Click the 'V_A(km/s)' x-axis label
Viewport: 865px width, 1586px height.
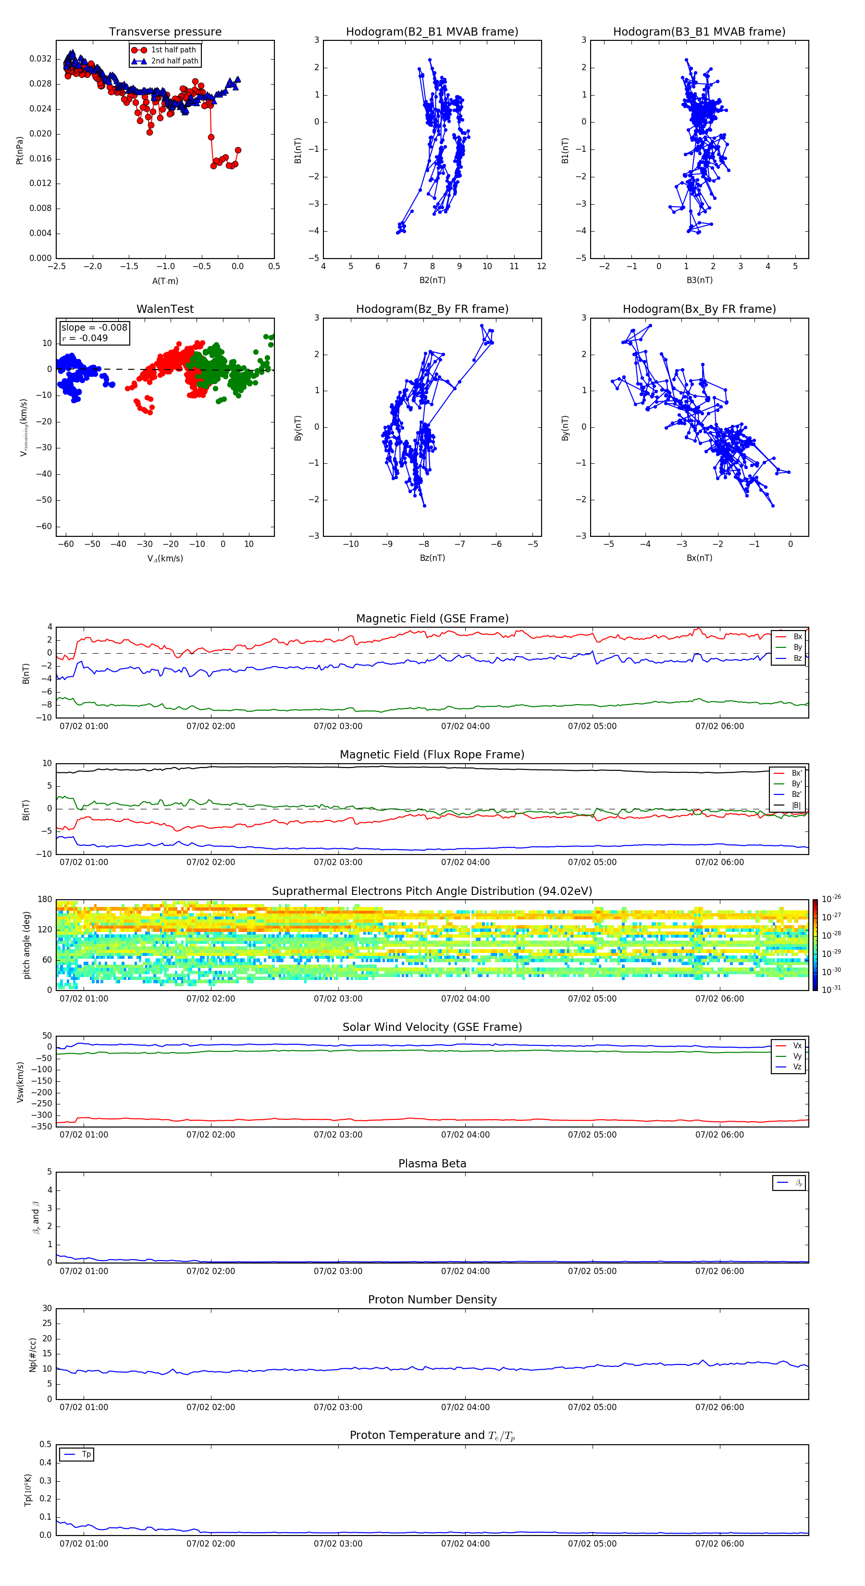click(165, 558)
